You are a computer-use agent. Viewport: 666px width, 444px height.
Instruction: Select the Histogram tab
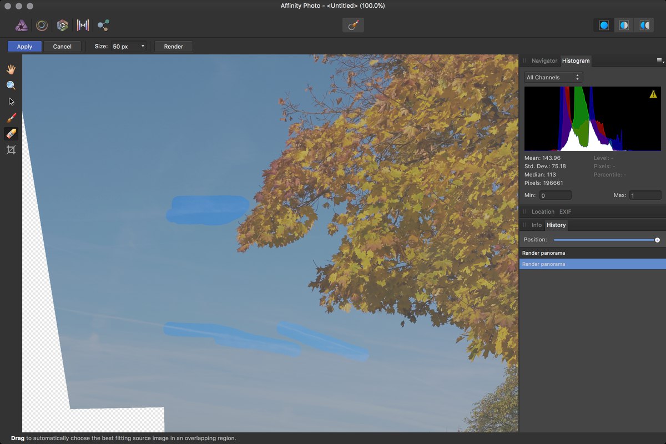coord(576,60)
